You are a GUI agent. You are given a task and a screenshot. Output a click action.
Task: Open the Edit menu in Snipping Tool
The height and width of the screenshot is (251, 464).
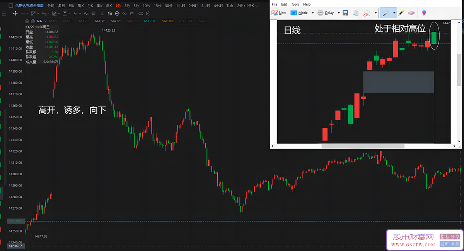pyautogui.click(x=284, y=4)
